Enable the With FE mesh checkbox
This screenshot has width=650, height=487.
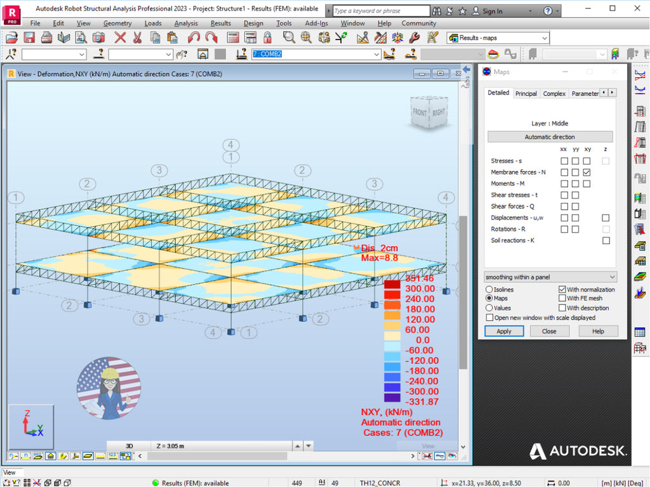(561, 299)
